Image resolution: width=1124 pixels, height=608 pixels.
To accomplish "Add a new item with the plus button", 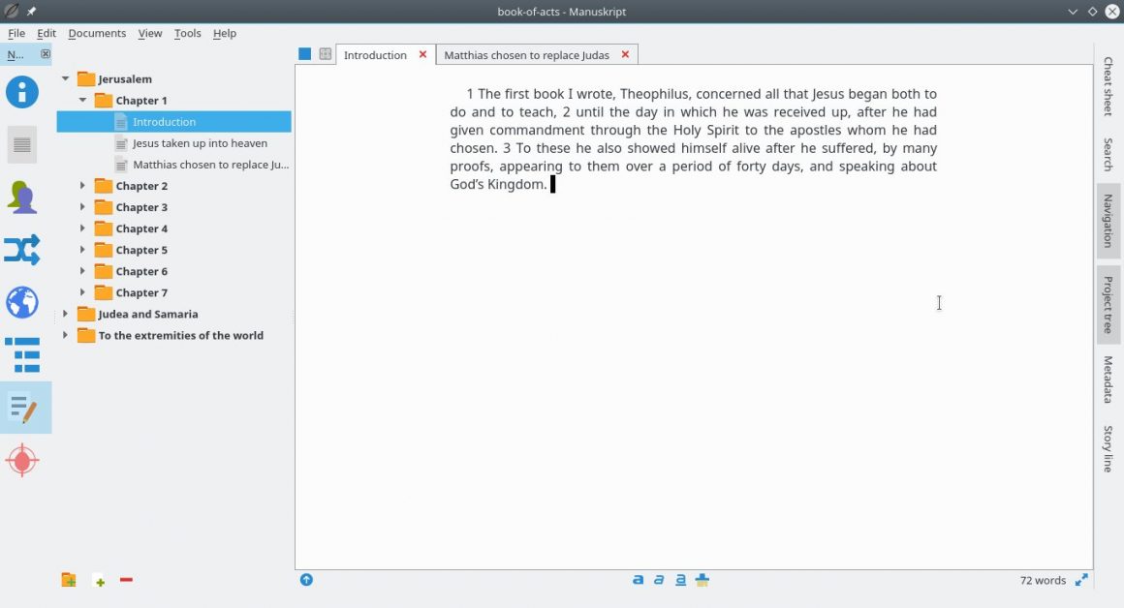I will pyautogui.click(x=99, y=580).
